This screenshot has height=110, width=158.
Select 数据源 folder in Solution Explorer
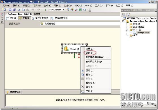click(135, 24)
